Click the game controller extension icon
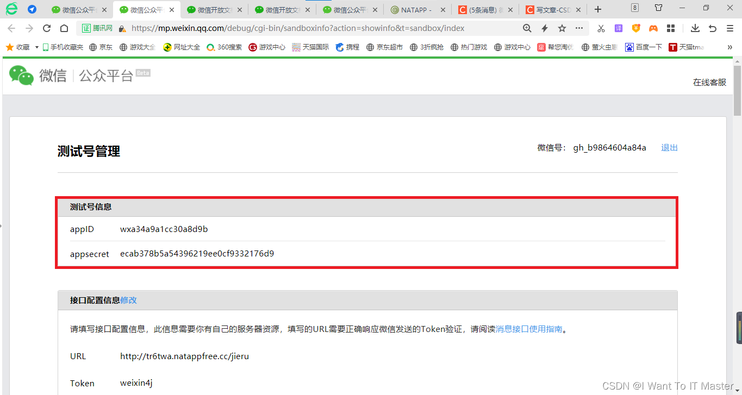 pyautogui.click(x=653, y=28)
